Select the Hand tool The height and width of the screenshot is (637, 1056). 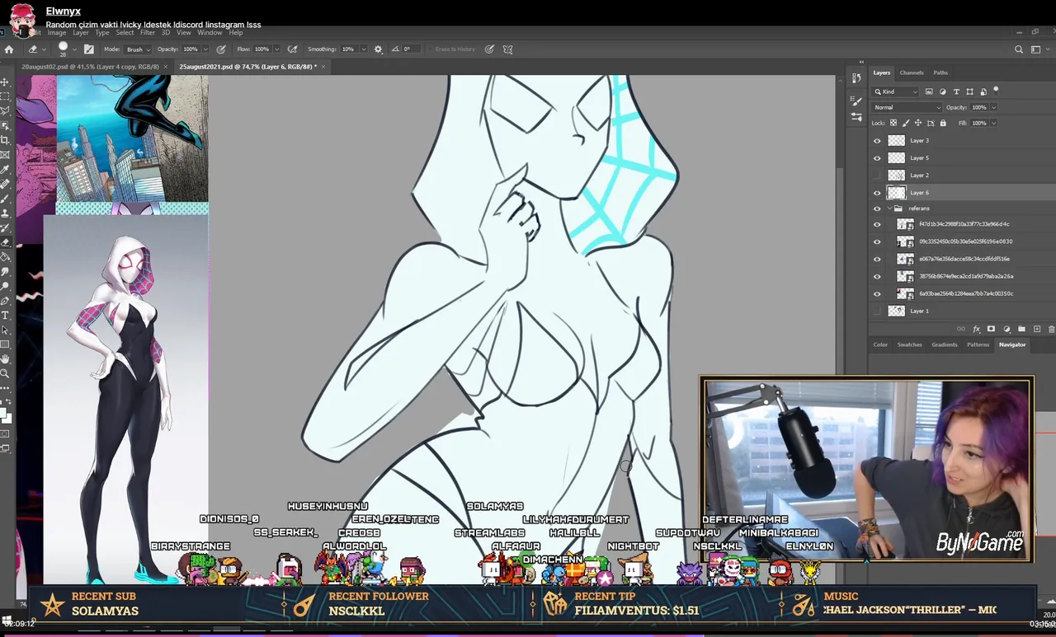coord(5,359)
